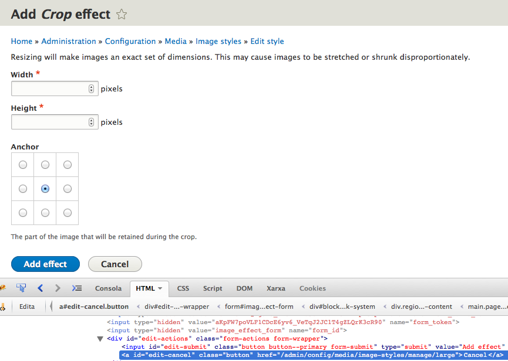The height and width of the screenshot is (361, 508).
Task: Open the Consola tab
Action: pos(108,288)
